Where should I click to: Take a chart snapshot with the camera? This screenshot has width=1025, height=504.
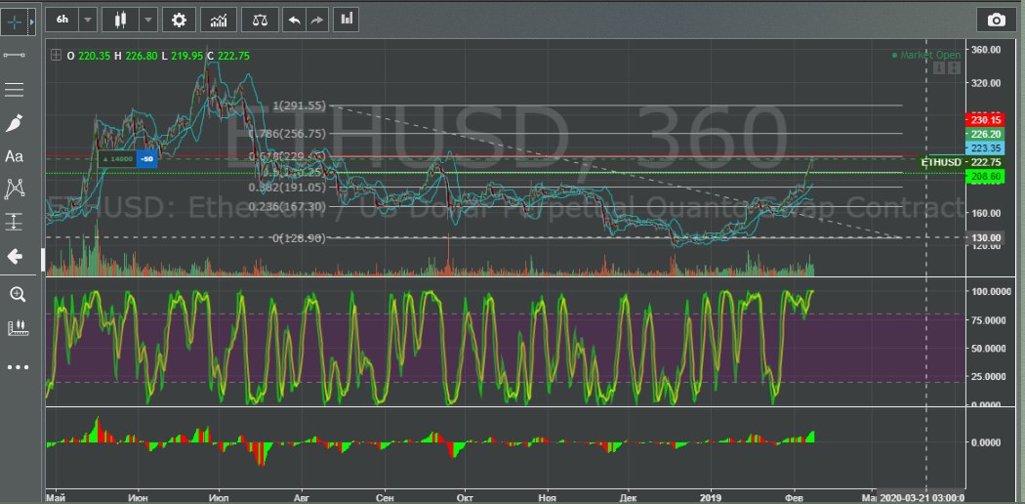point(997,21)
